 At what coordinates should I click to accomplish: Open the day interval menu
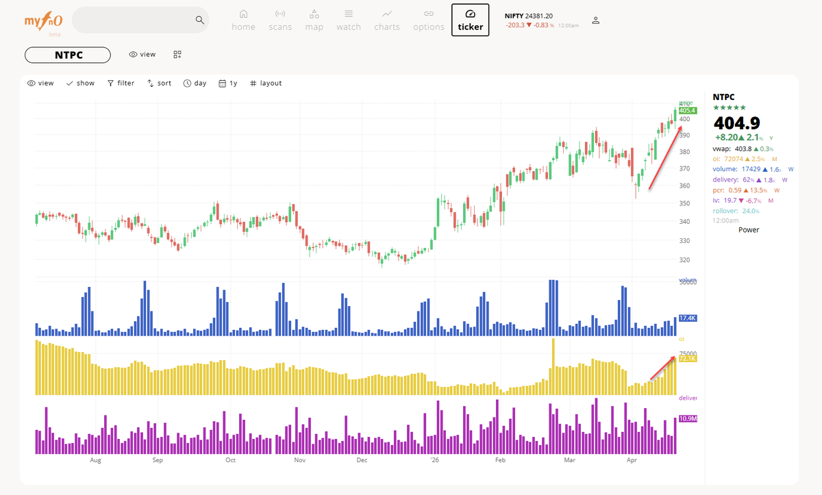195,83
